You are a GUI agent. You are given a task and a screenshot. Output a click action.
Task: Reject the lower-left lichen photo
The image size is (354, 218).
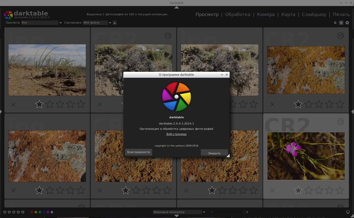pos(14,190)
